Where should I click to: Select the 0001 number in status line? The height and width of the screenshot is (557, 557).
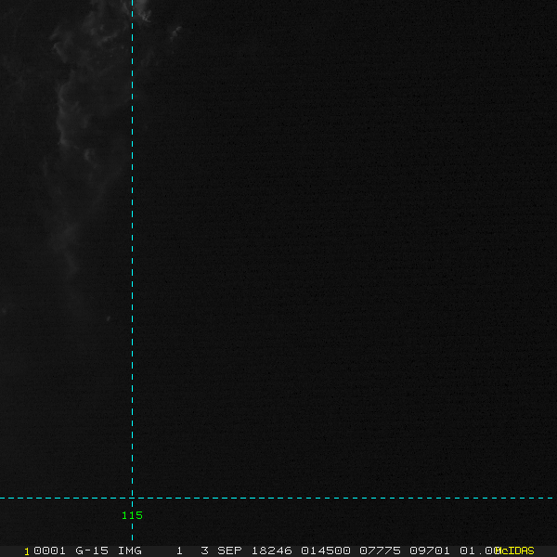(49, 551)
